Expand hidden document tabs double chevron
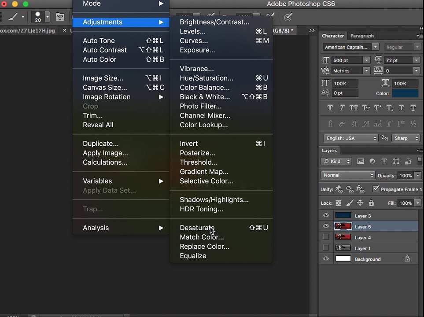Image resolution: width=424 pixels, height=317 pixels. click(312, 30)
